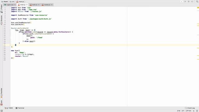Click the inspections hector icon in status bar
This screenshot has width=199, height=112.
coord(197,111)
